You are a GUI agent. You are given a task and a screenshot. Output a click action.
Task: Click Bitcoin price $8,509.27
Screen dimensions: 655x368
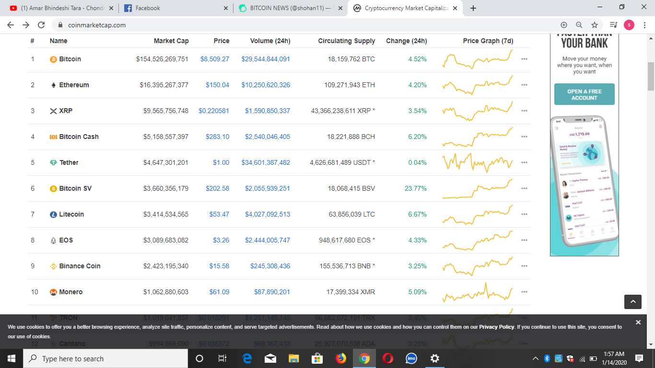coord(215,59)
